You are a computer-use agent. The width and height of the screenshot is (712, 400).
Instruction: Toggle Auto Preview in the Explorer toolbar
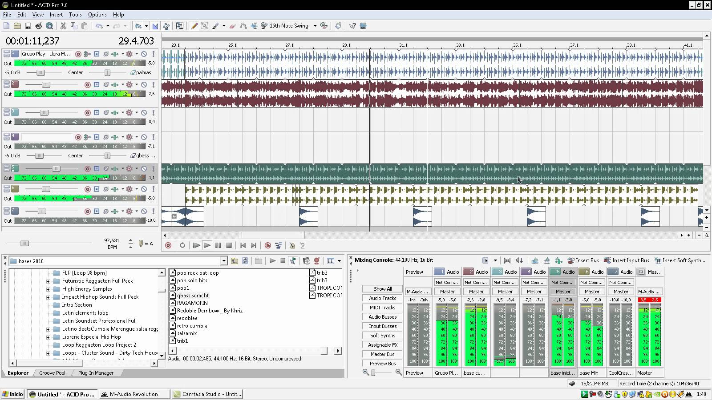click(x=293, y=261)
